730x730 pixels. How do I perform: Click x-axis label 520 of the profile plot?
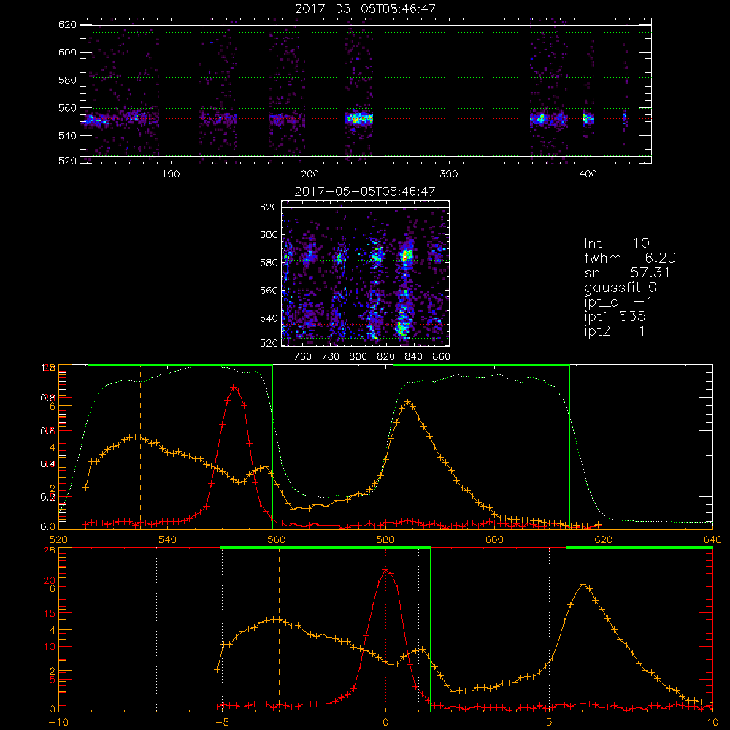58,540
